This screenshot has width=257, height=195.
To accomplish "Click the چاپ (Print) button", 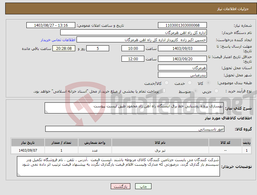I will [143, 186].
